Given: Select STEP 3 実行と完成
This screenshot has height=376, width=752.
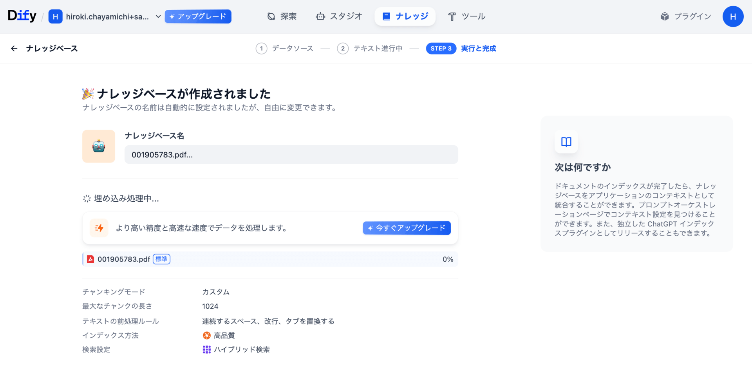Looking at the screenshot, I should pos(461,48).
